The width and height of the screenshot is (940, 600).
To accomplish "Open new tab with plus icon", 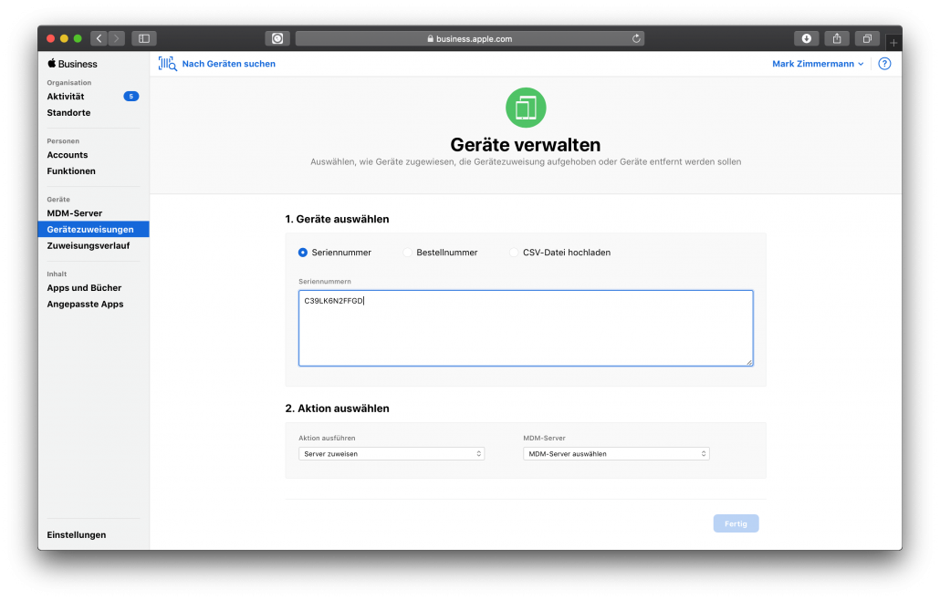I will (893, 43).
